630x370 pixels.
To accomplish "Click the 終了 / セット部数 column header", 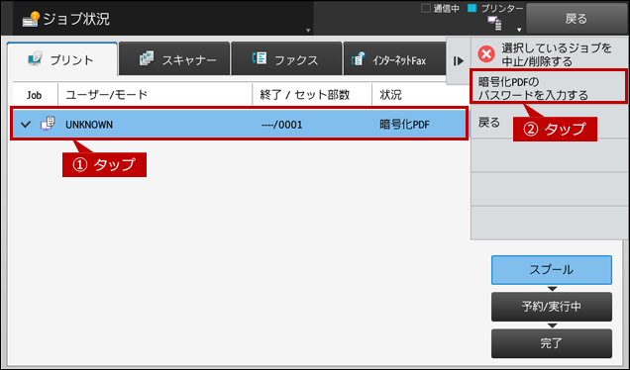I will click(304, 95).
